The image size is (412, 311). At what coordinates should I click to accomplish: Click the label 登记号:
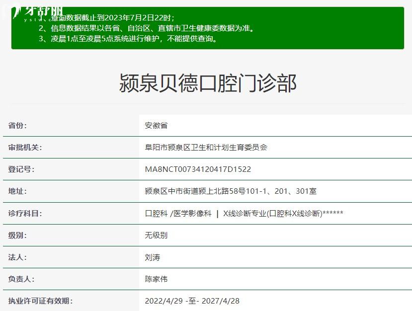(x=21, y=169)
